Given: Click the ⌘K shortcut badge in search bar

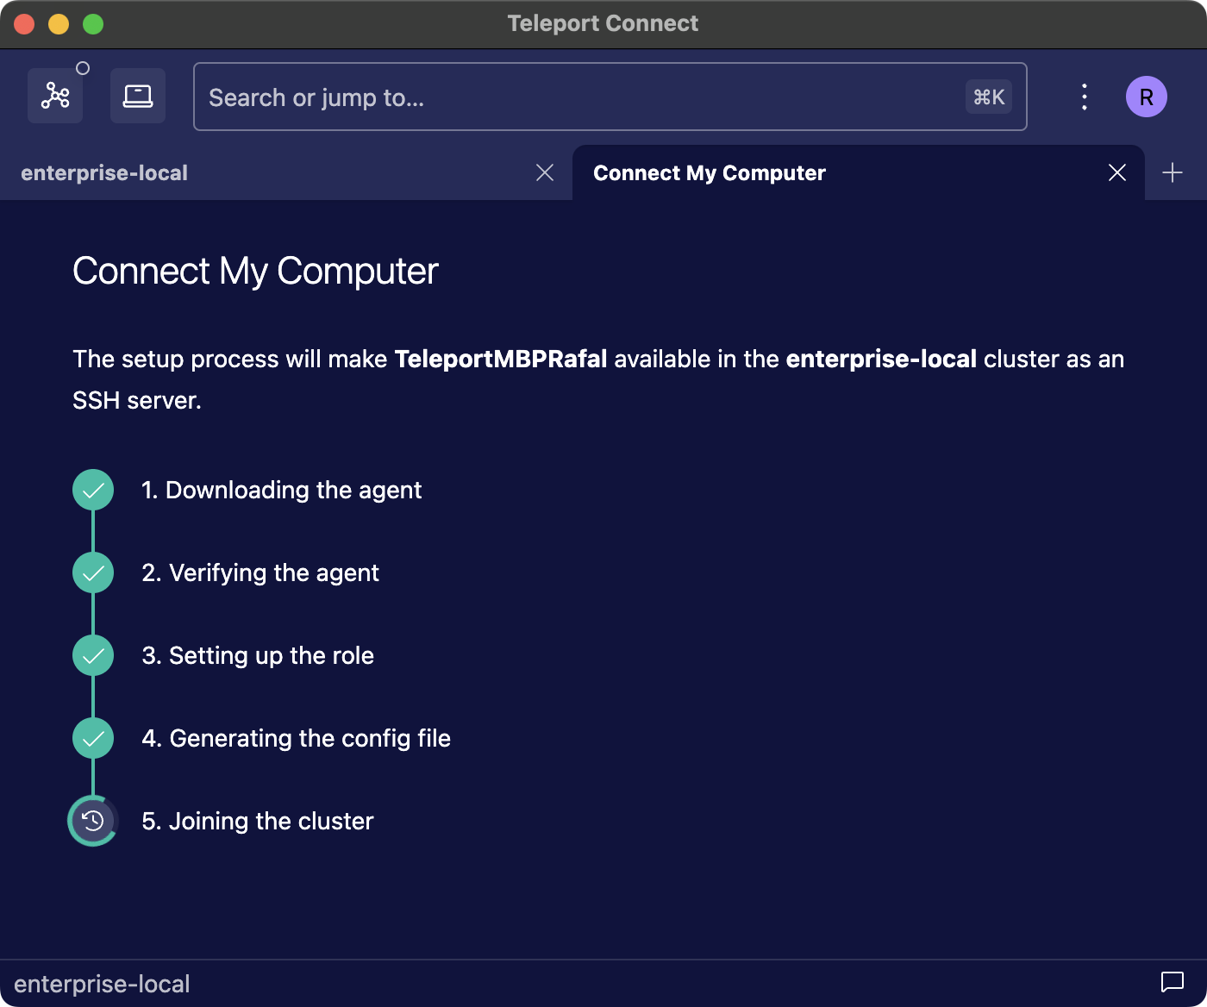Looking at the screenshot, I should pos(988,97).
